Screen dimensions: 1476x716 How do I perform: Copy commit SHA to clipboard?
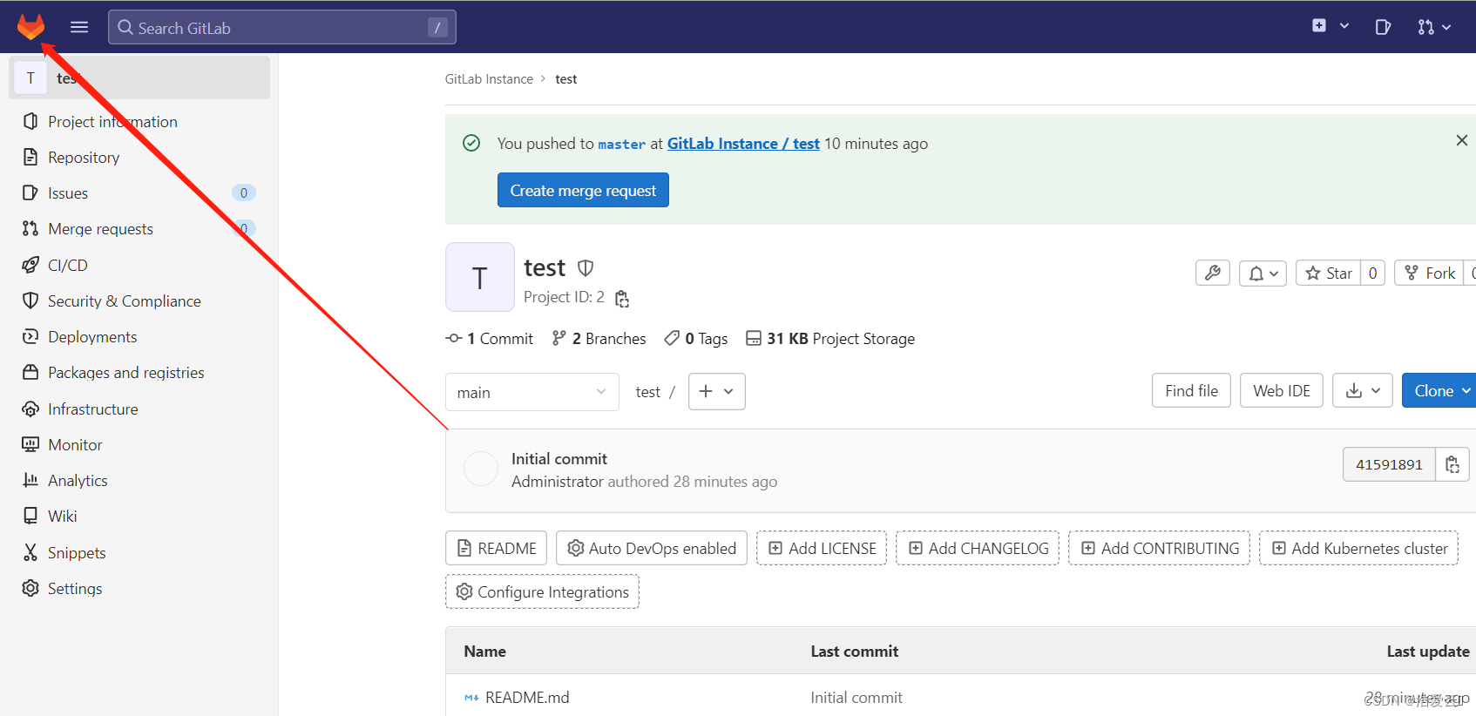tap(1452, 465)
